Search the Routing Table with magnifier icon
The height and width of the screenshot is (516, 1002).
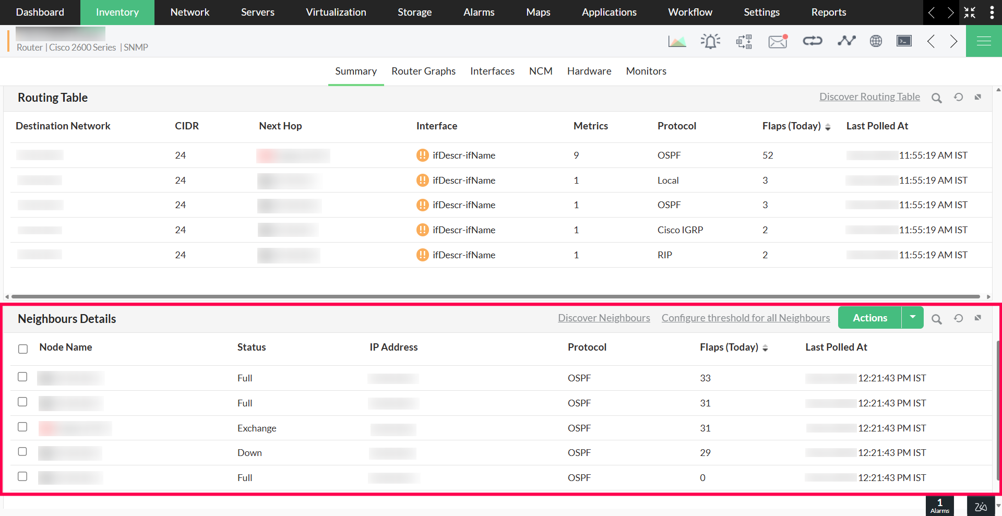[937, 98]
